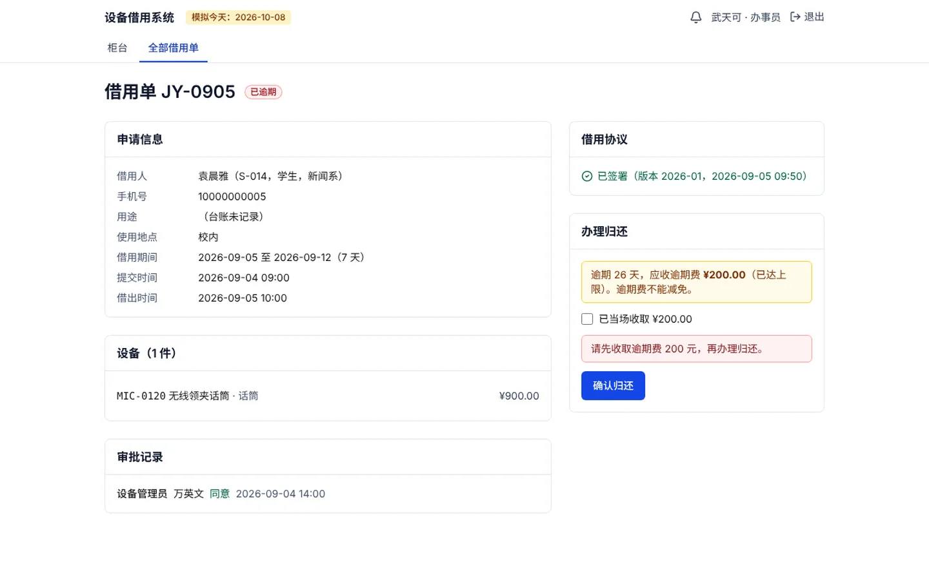Click the overdue fee warning notice
Screen dimensions: 929x580
[x=696, y=282]
